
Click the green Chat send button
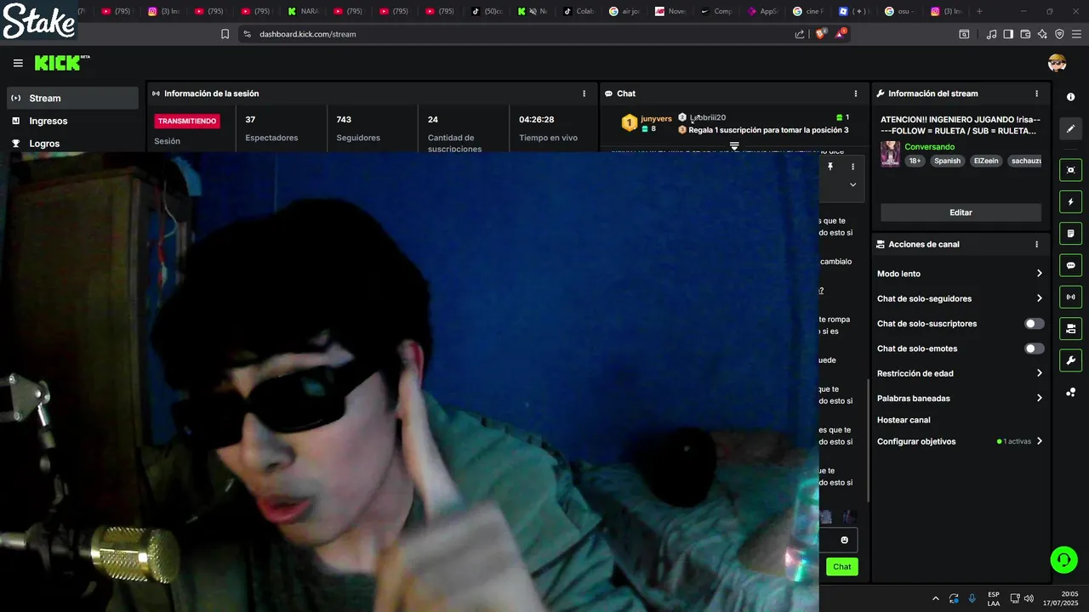click(x=841, y=567)
